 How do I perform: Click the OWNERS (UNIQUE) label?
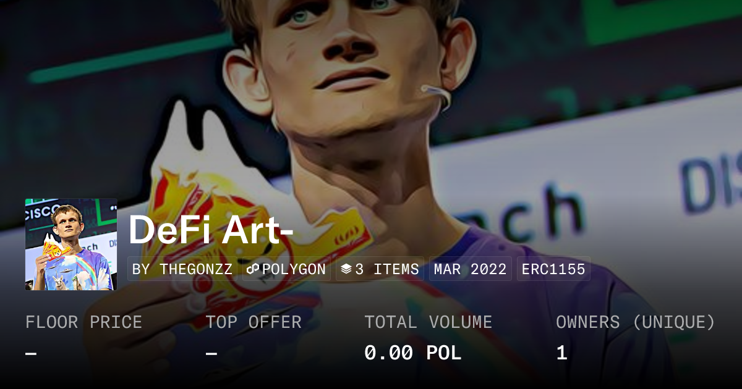tap(636, 322)
